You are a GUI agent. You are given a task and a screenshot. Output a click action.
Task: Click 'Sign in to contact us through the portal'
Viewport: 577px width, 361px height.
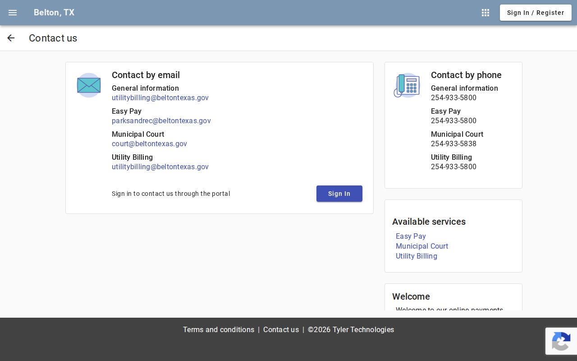tap(171, 194)
